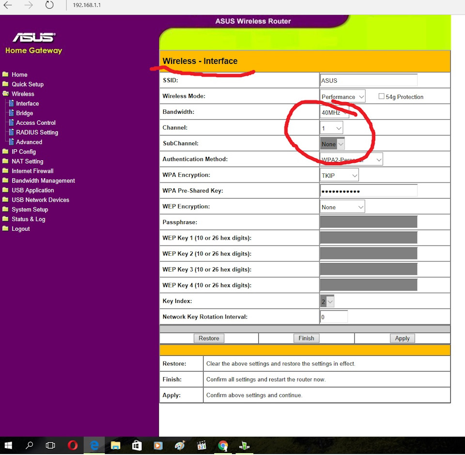Open Microsoft Edge from taskbar
This screenshot has width=465, height=455.
click(x=94, y=445)
